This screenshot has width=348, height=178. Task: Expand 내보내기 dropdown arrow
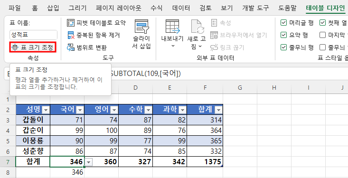pos(173,46)
